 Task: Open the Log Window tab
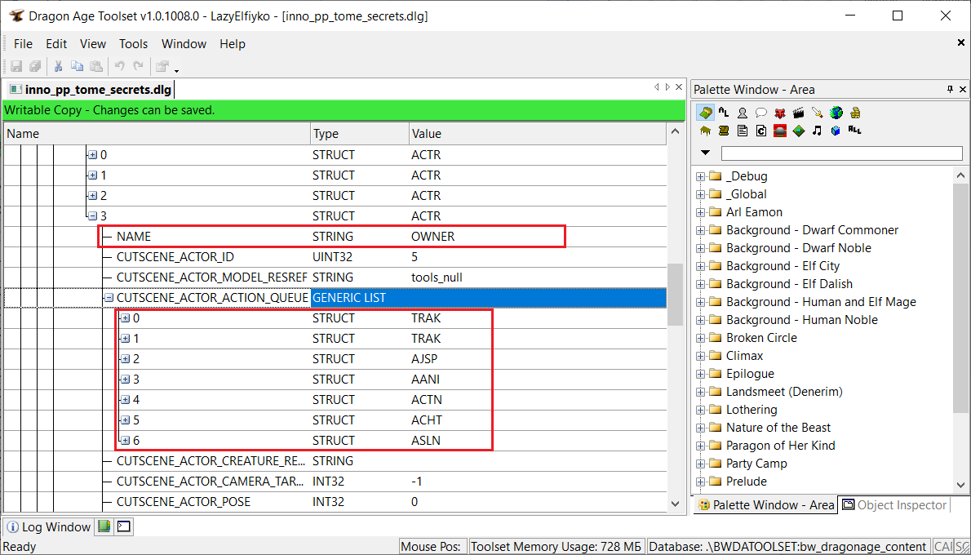click(49, 527)
